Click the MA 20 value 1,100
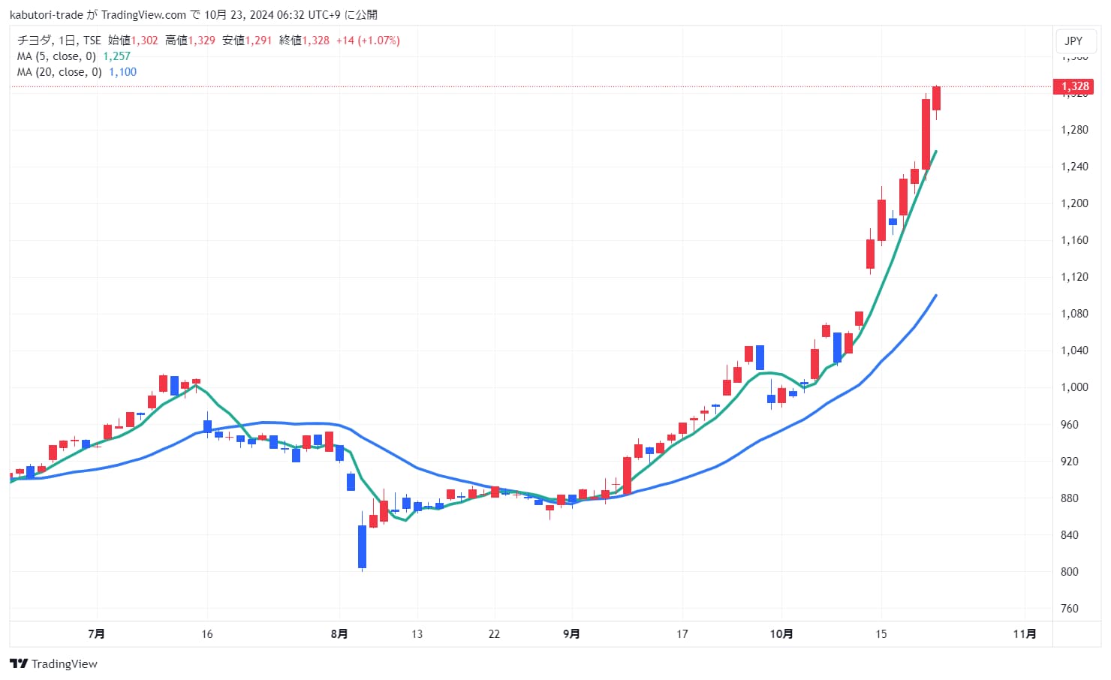1111x680 pixels. coord(122,72)
